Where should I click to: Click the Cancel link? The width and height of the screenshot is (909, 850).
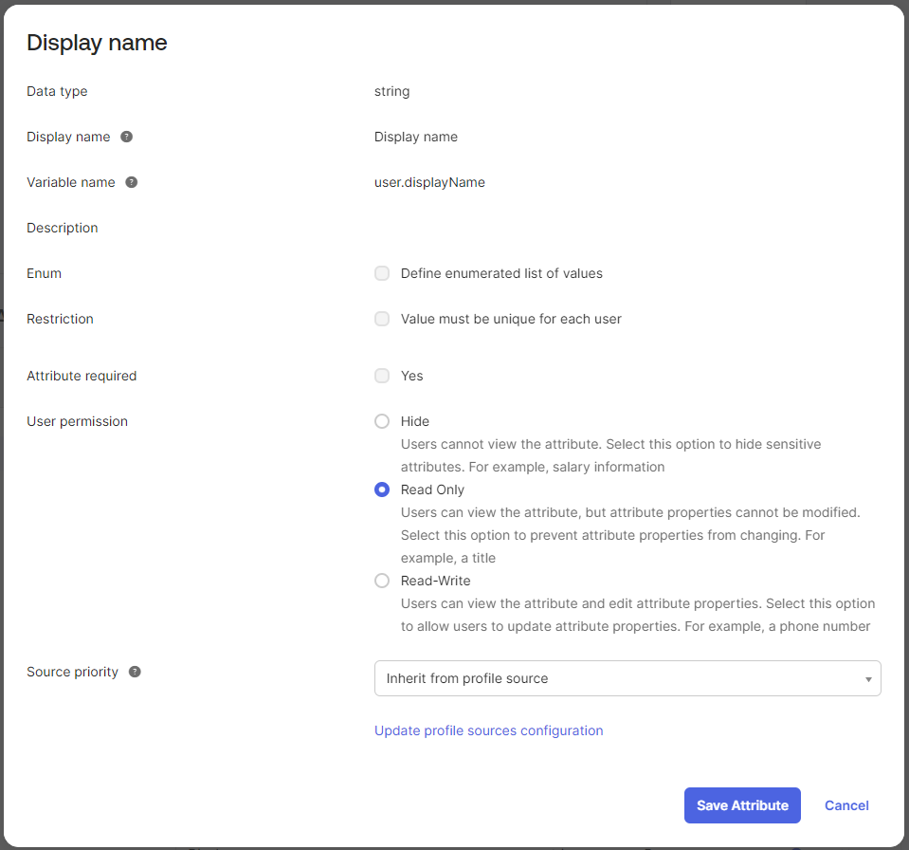[x=846, y=805]
